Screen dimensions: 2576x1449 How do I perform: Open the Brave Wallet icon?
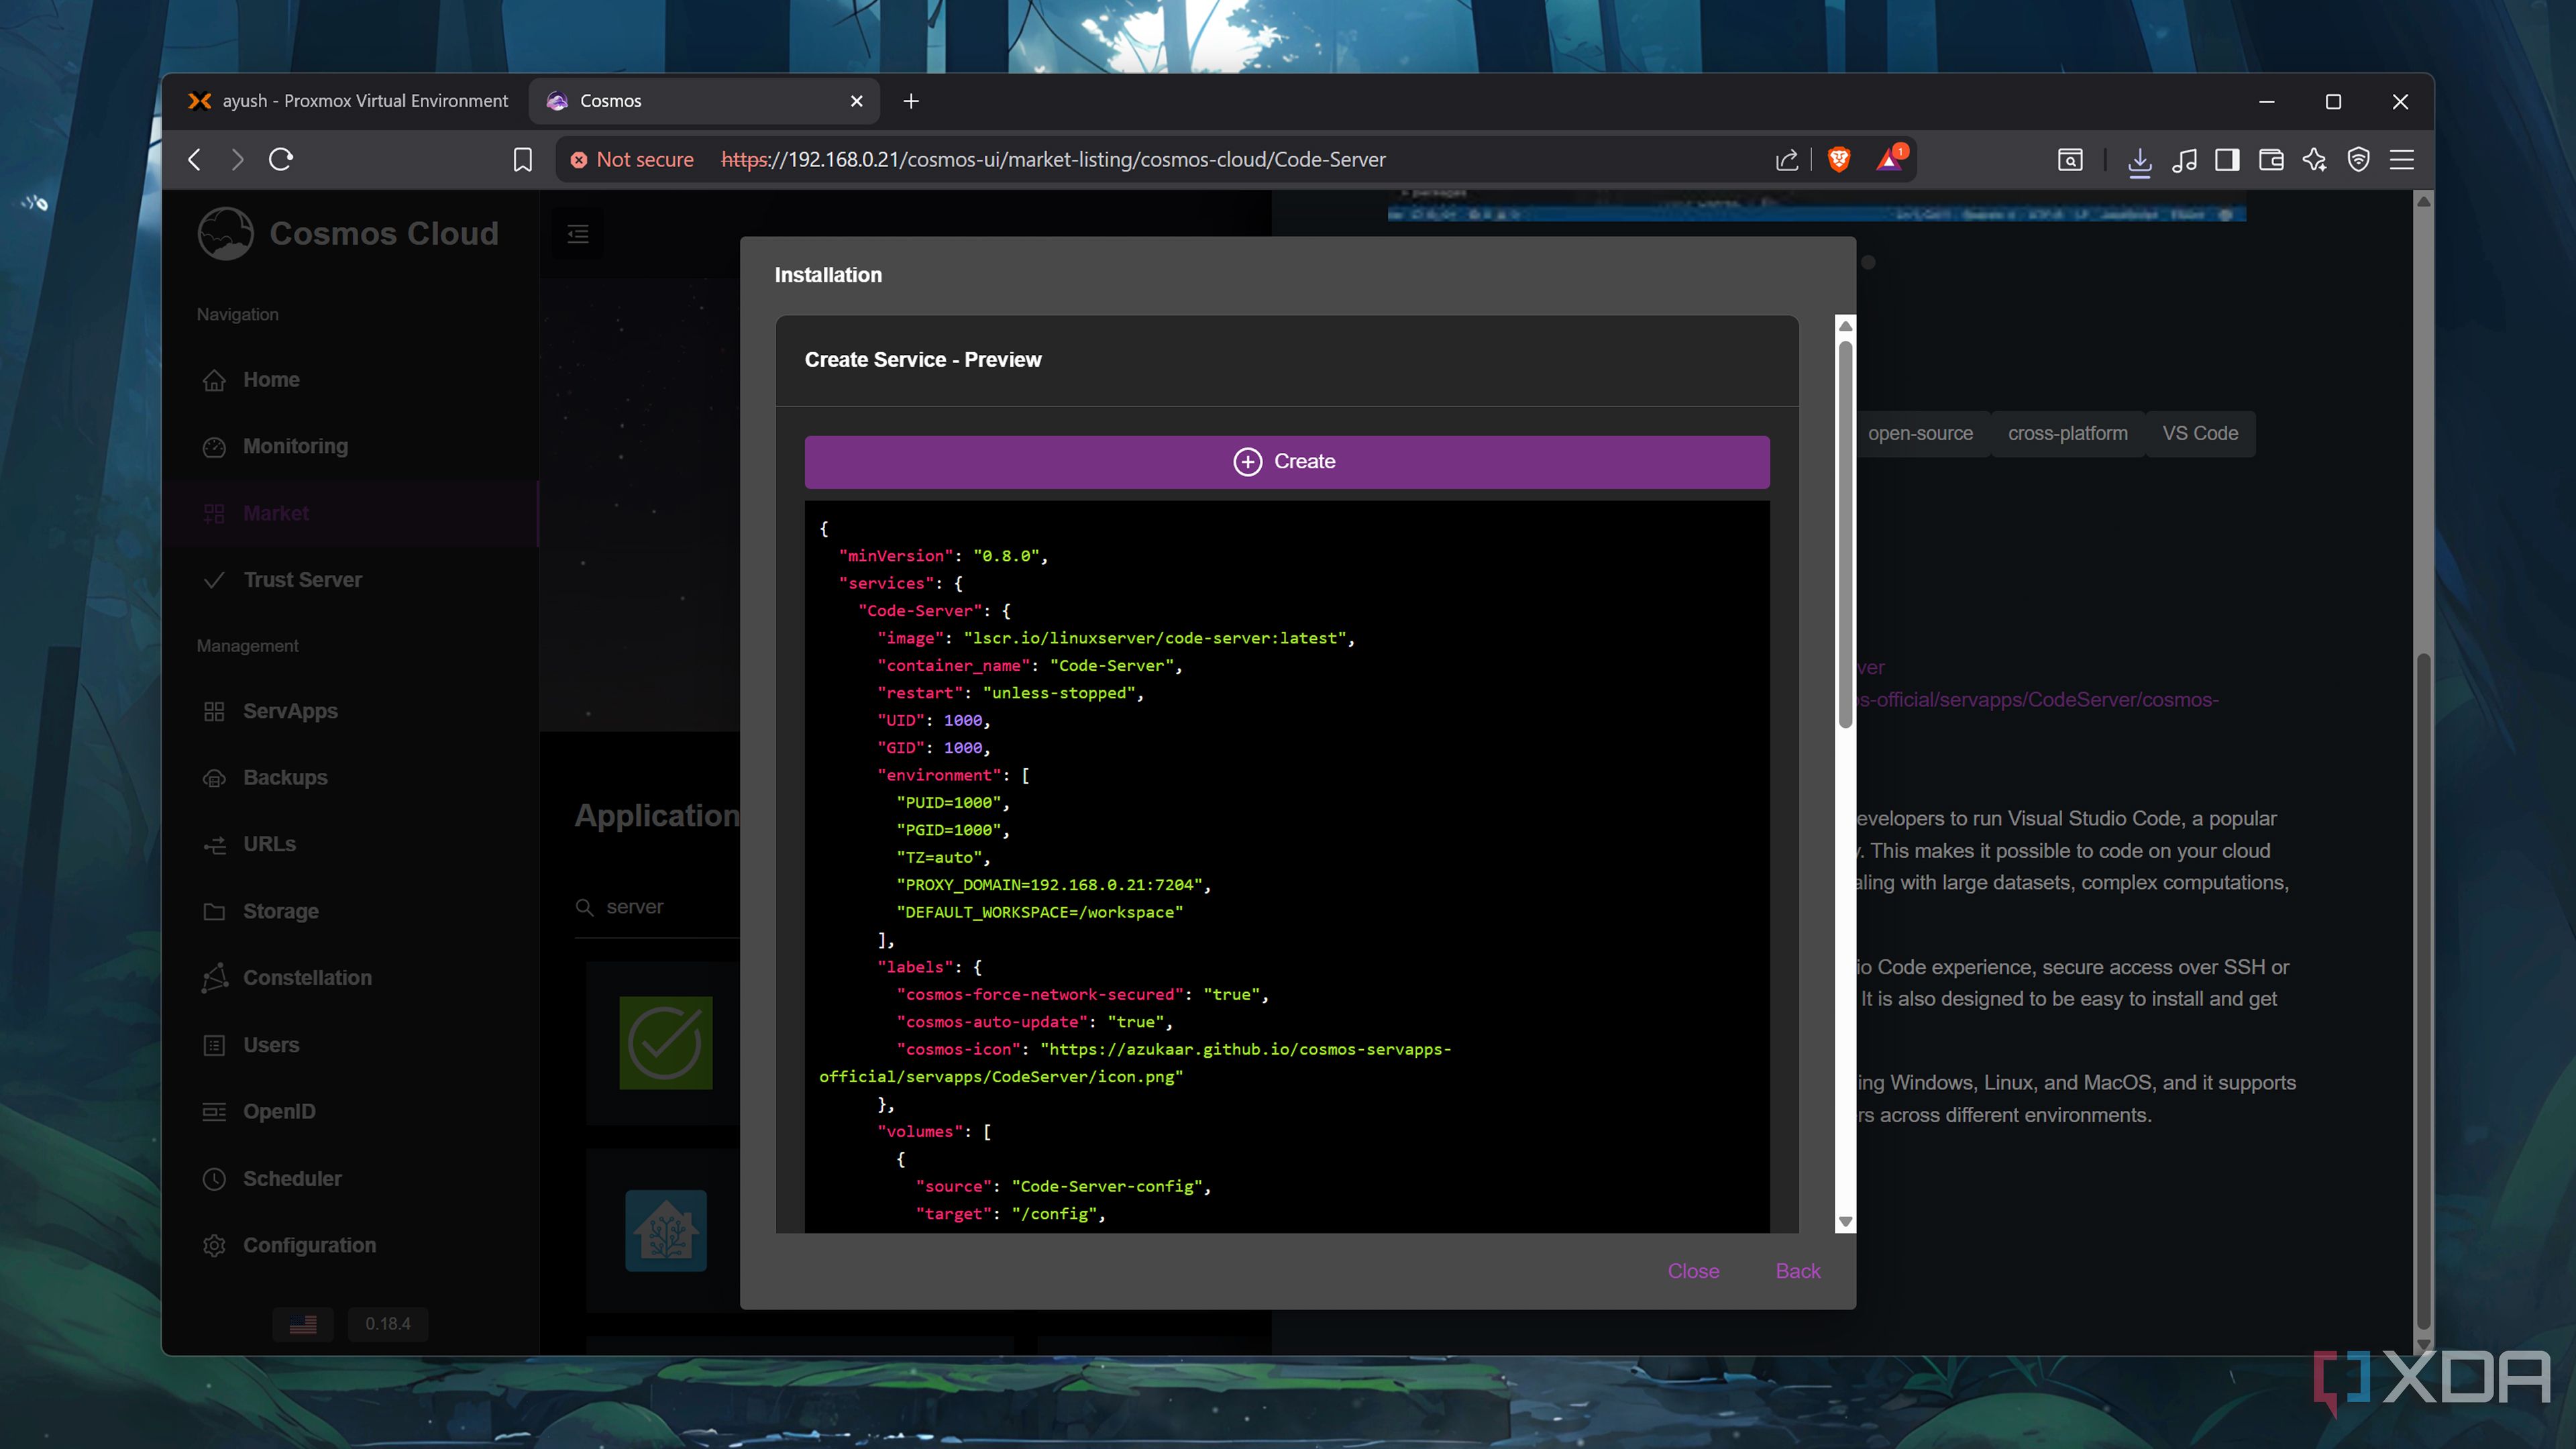click(x=2270, y=160)
